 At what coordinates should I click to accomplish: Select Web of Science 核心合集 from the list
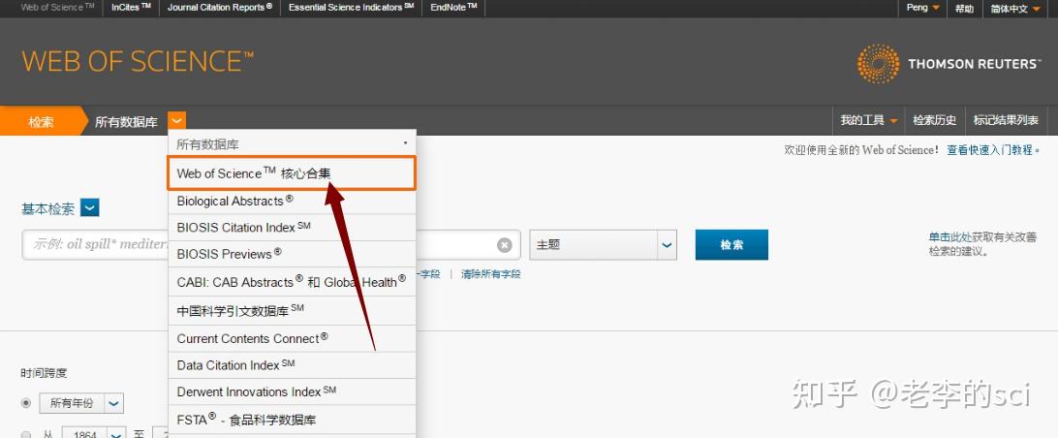[x=292, y=173]
